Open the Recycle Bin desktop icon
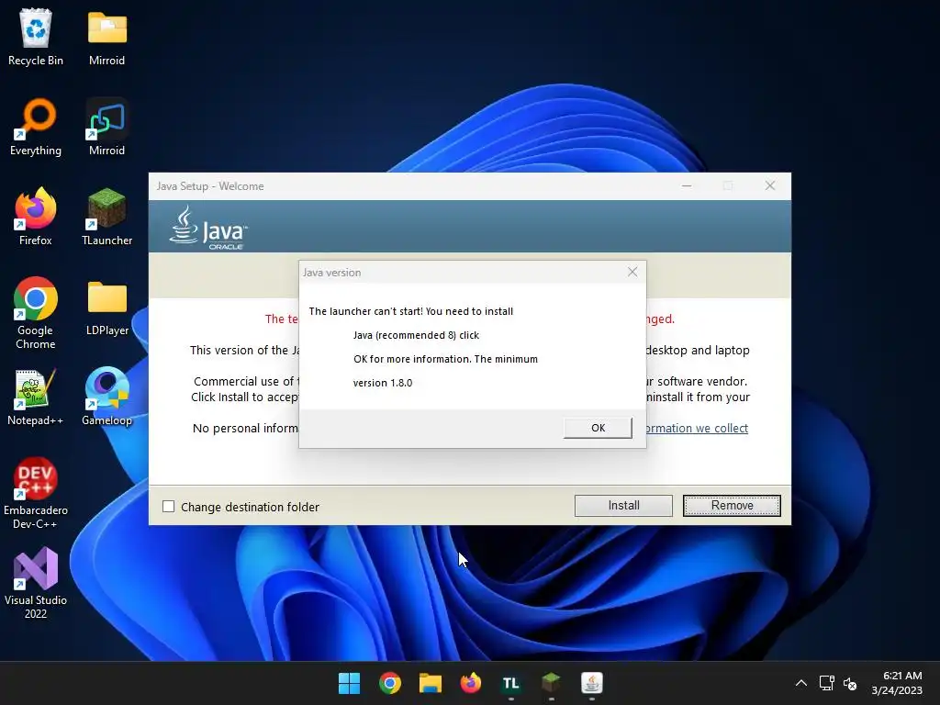The width and height of the screenshot is (940, 705). [36, 37]
